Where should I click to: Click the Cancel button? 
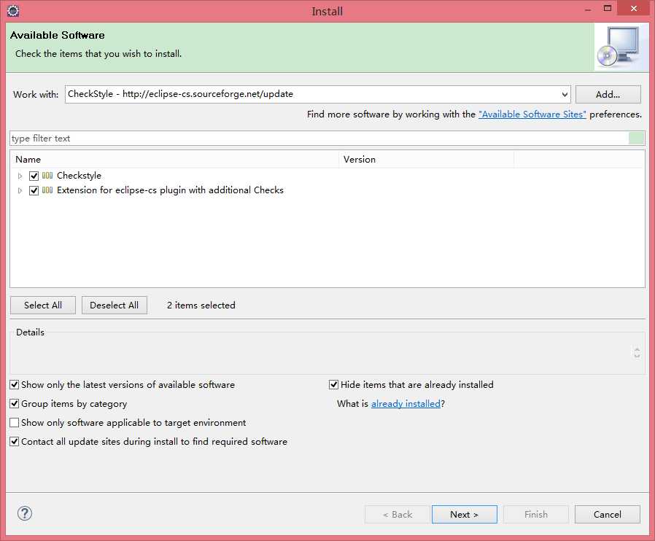[608, 514]
